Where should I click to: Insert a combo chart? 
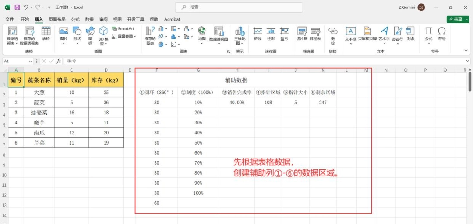tap(188, 36)
